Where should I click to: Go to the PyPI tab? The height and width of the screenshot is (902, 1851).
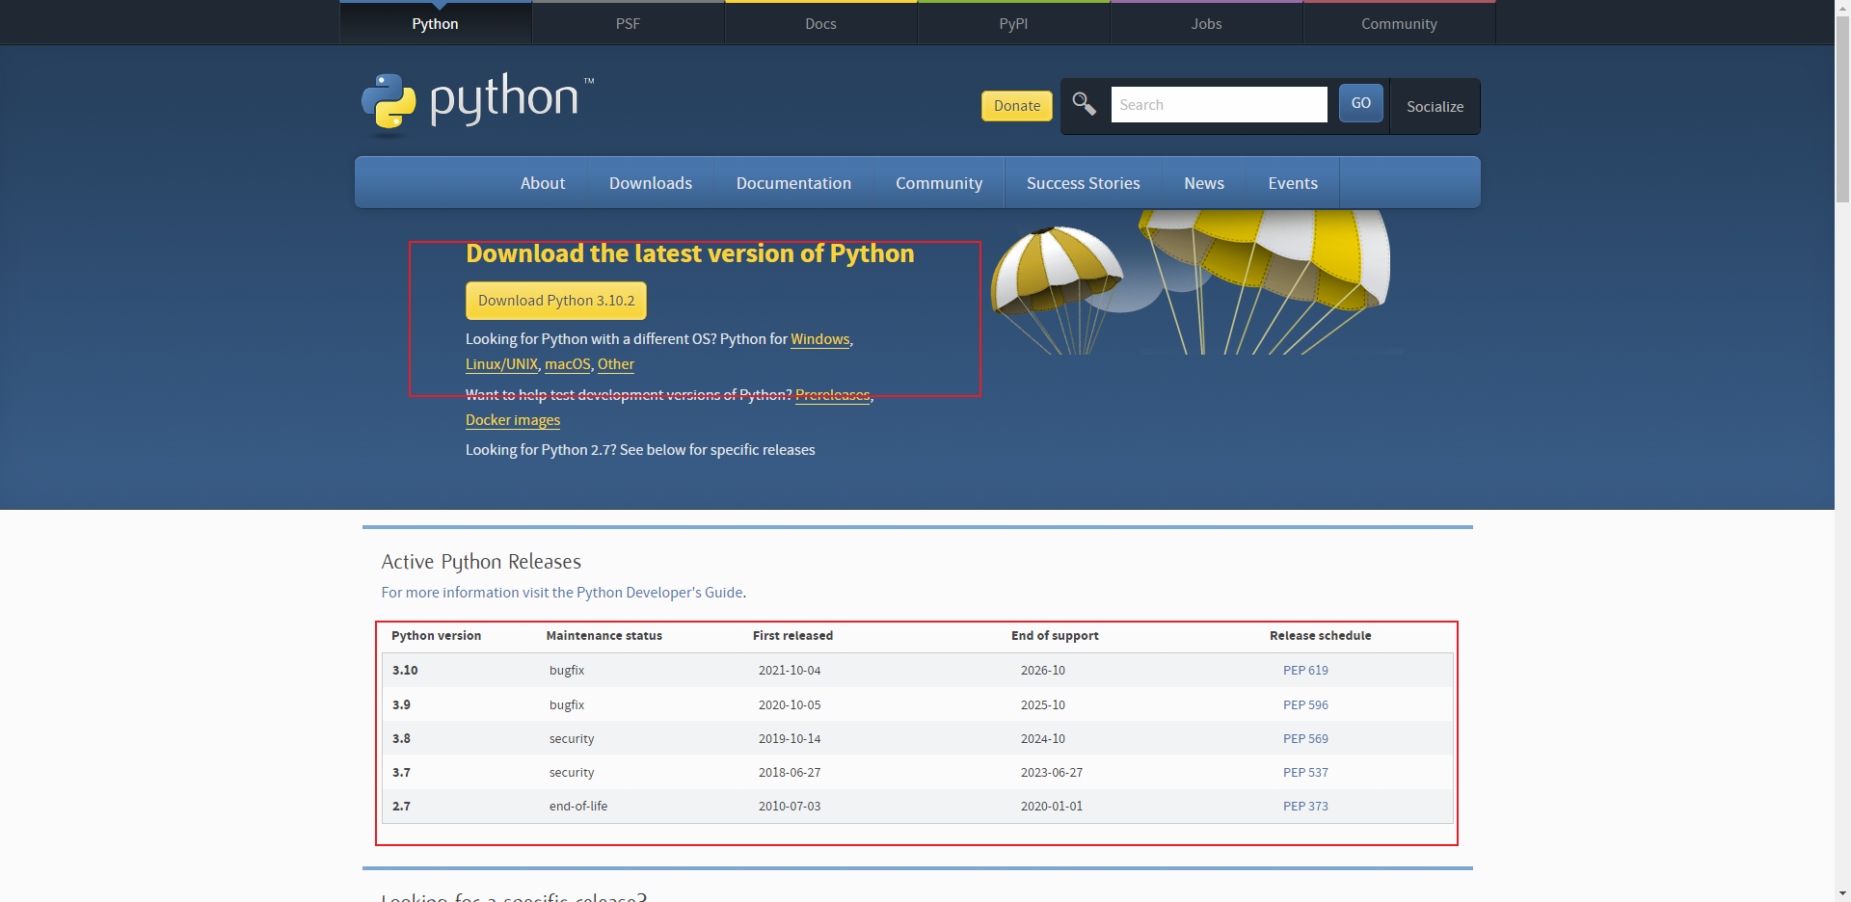[x=1014, y=23]
